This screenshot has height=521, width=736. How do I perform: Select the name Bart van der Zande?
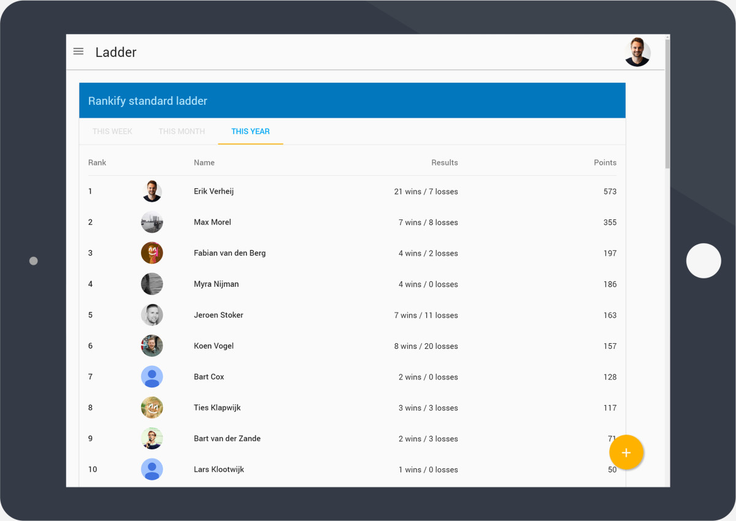pyautogui.click(x=227, y=438)
